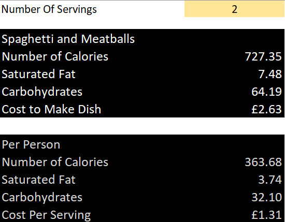285x222 pixels.
Task: Select the 64.19 carbohydrates value
Action: [266, 92]
